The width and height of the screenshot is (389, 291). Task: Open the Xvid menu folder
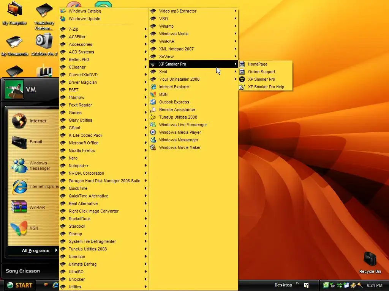point(193,72)
